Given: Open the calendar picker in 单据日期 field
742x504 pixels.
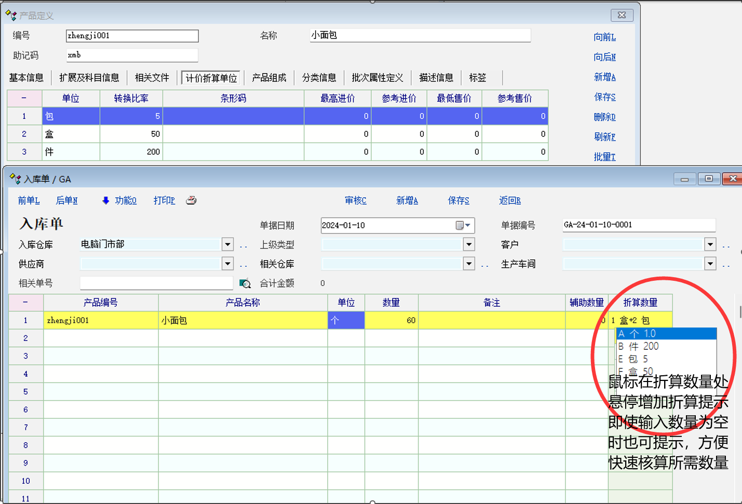Looking at the screenshot, I should (x=463, y=225).
